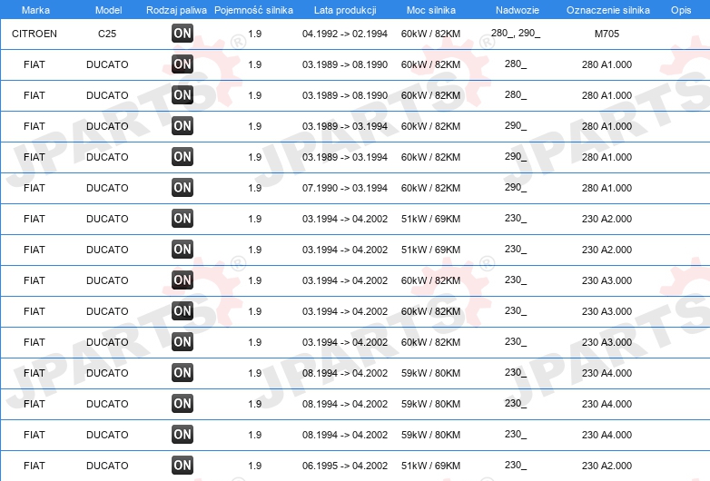710x481 pixels.
Task: Click the ON diesel fuel icon in the CITROEN C25 row
Action: coord(182,33)
